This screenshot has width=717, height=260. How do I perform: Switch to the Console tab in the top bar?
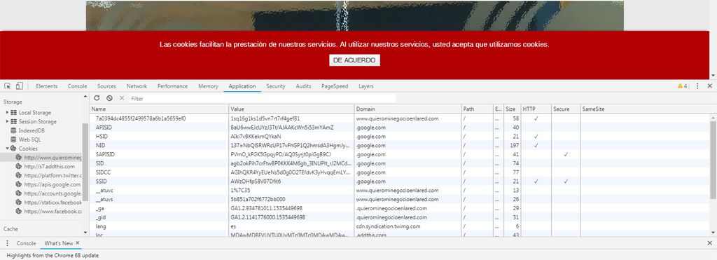pos(77,86)
